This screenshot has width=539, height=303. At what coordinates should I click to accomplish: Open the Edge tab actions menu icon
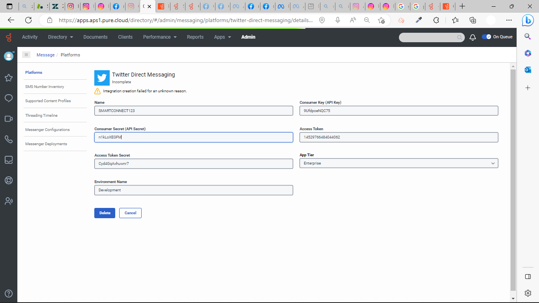(9, 6)
